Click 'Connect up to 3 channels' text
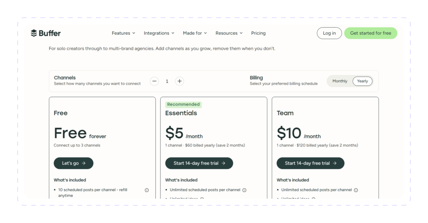The image size is (428, 223). pos(77,145)
